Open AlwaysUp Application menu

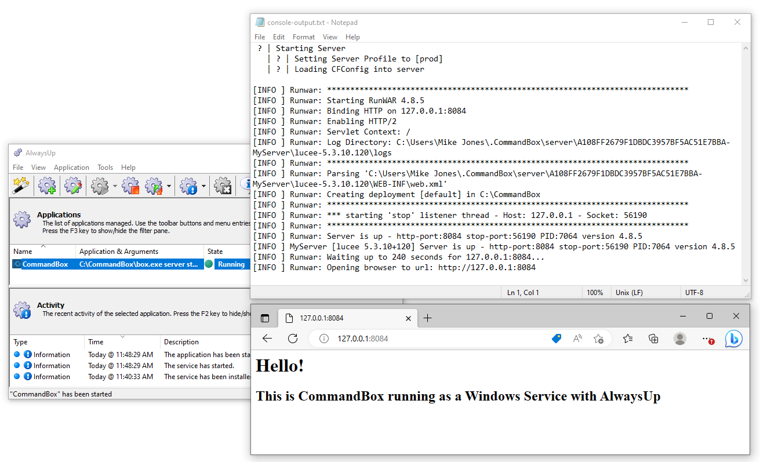coord(71,168)
